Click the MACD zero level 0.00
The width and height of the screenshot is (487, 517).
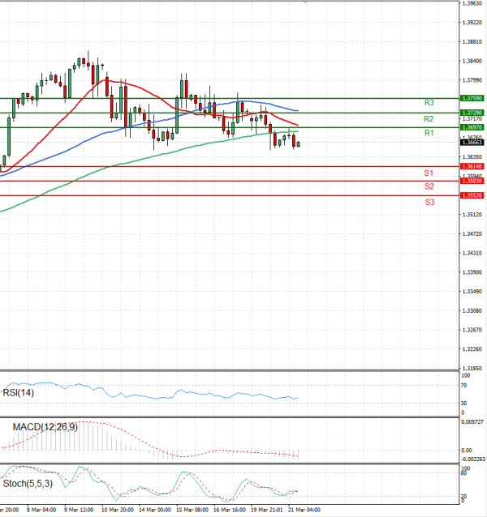click(x=467, y=451)
